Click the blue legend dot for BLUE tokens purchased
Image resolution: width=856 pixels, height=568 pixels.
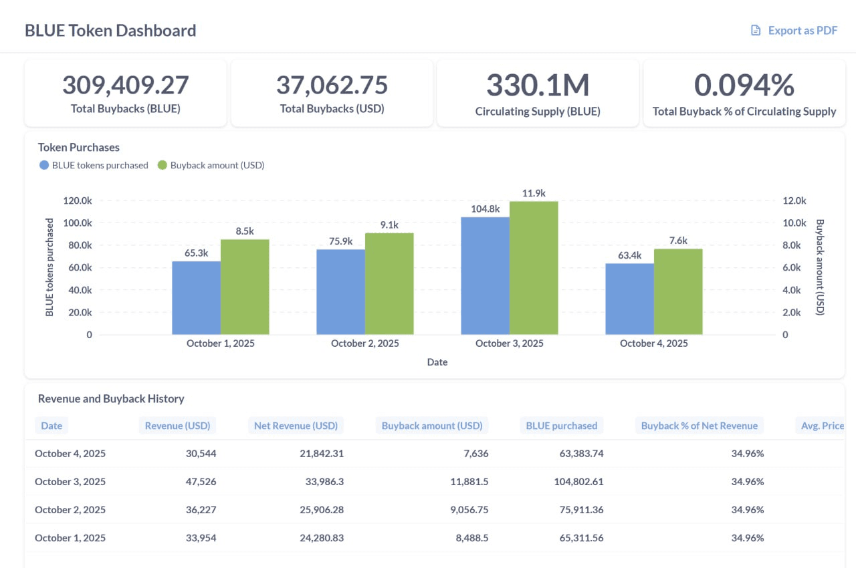pyautogui.click(x=44, y=165)
